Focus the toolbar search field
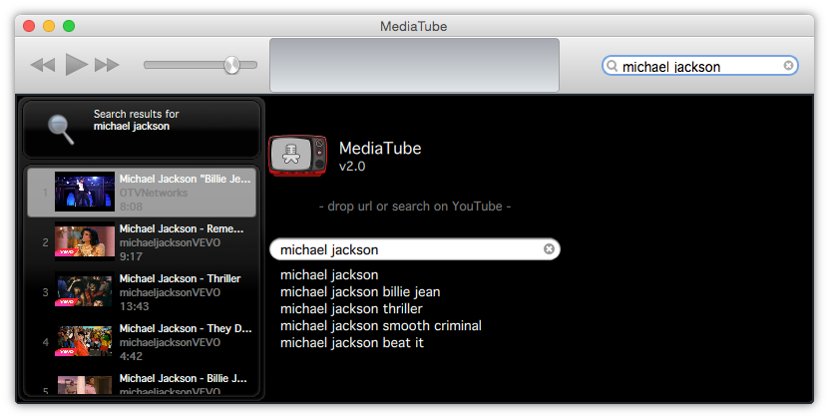The height and width of the screenshot is (419, 829). pos(699,66)
